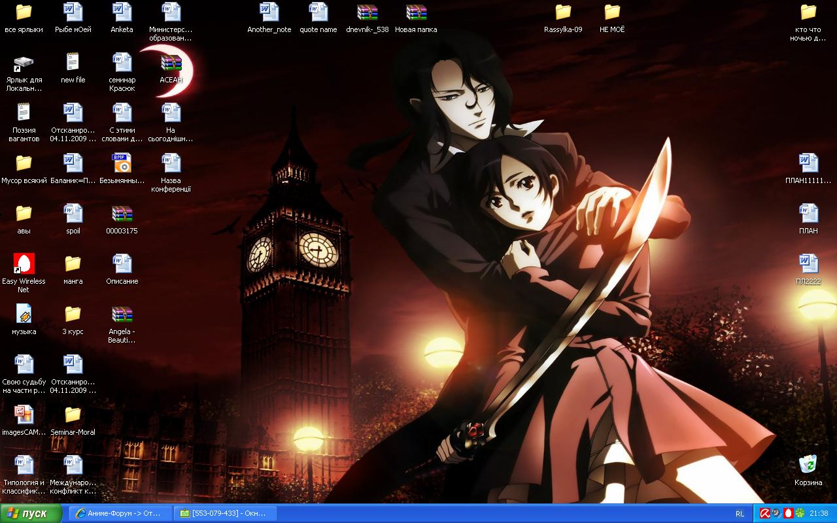The height and width of the screenshot is (523, 837).
Task: Select the 'imagesCAM...' image file icon
Action: tap(24, 415)
